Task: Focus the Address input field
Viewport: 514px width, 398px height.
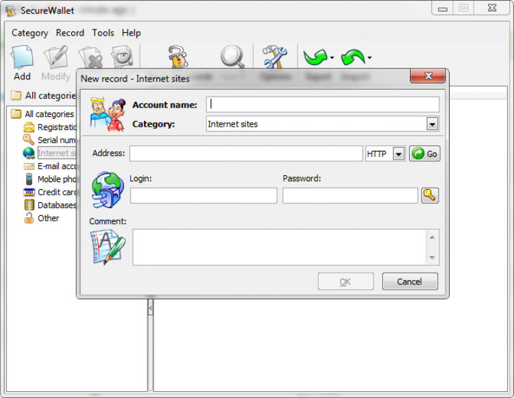Action: pos(246,153)
